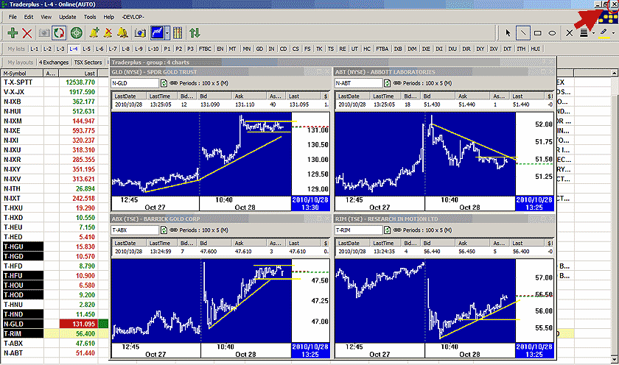
Task: Switch to the FTBC list tab
Action: [205, 49]
